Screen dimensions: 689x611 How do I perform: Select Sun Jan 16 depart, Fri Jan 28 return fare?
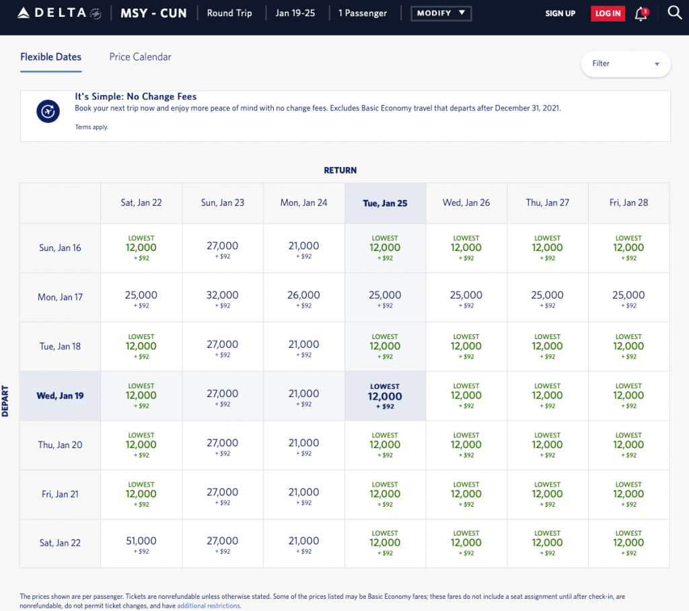(628, 248)
